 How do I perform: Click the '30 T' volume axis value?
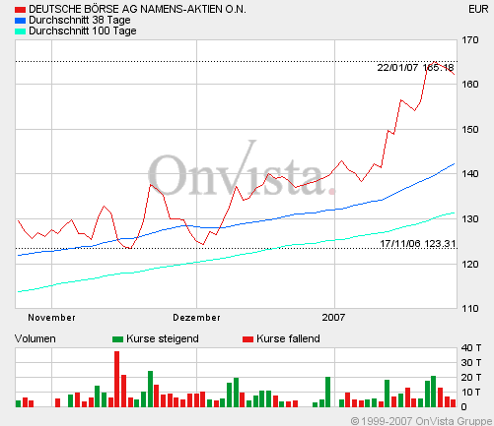pyautogui.click(x=471, y=363)
